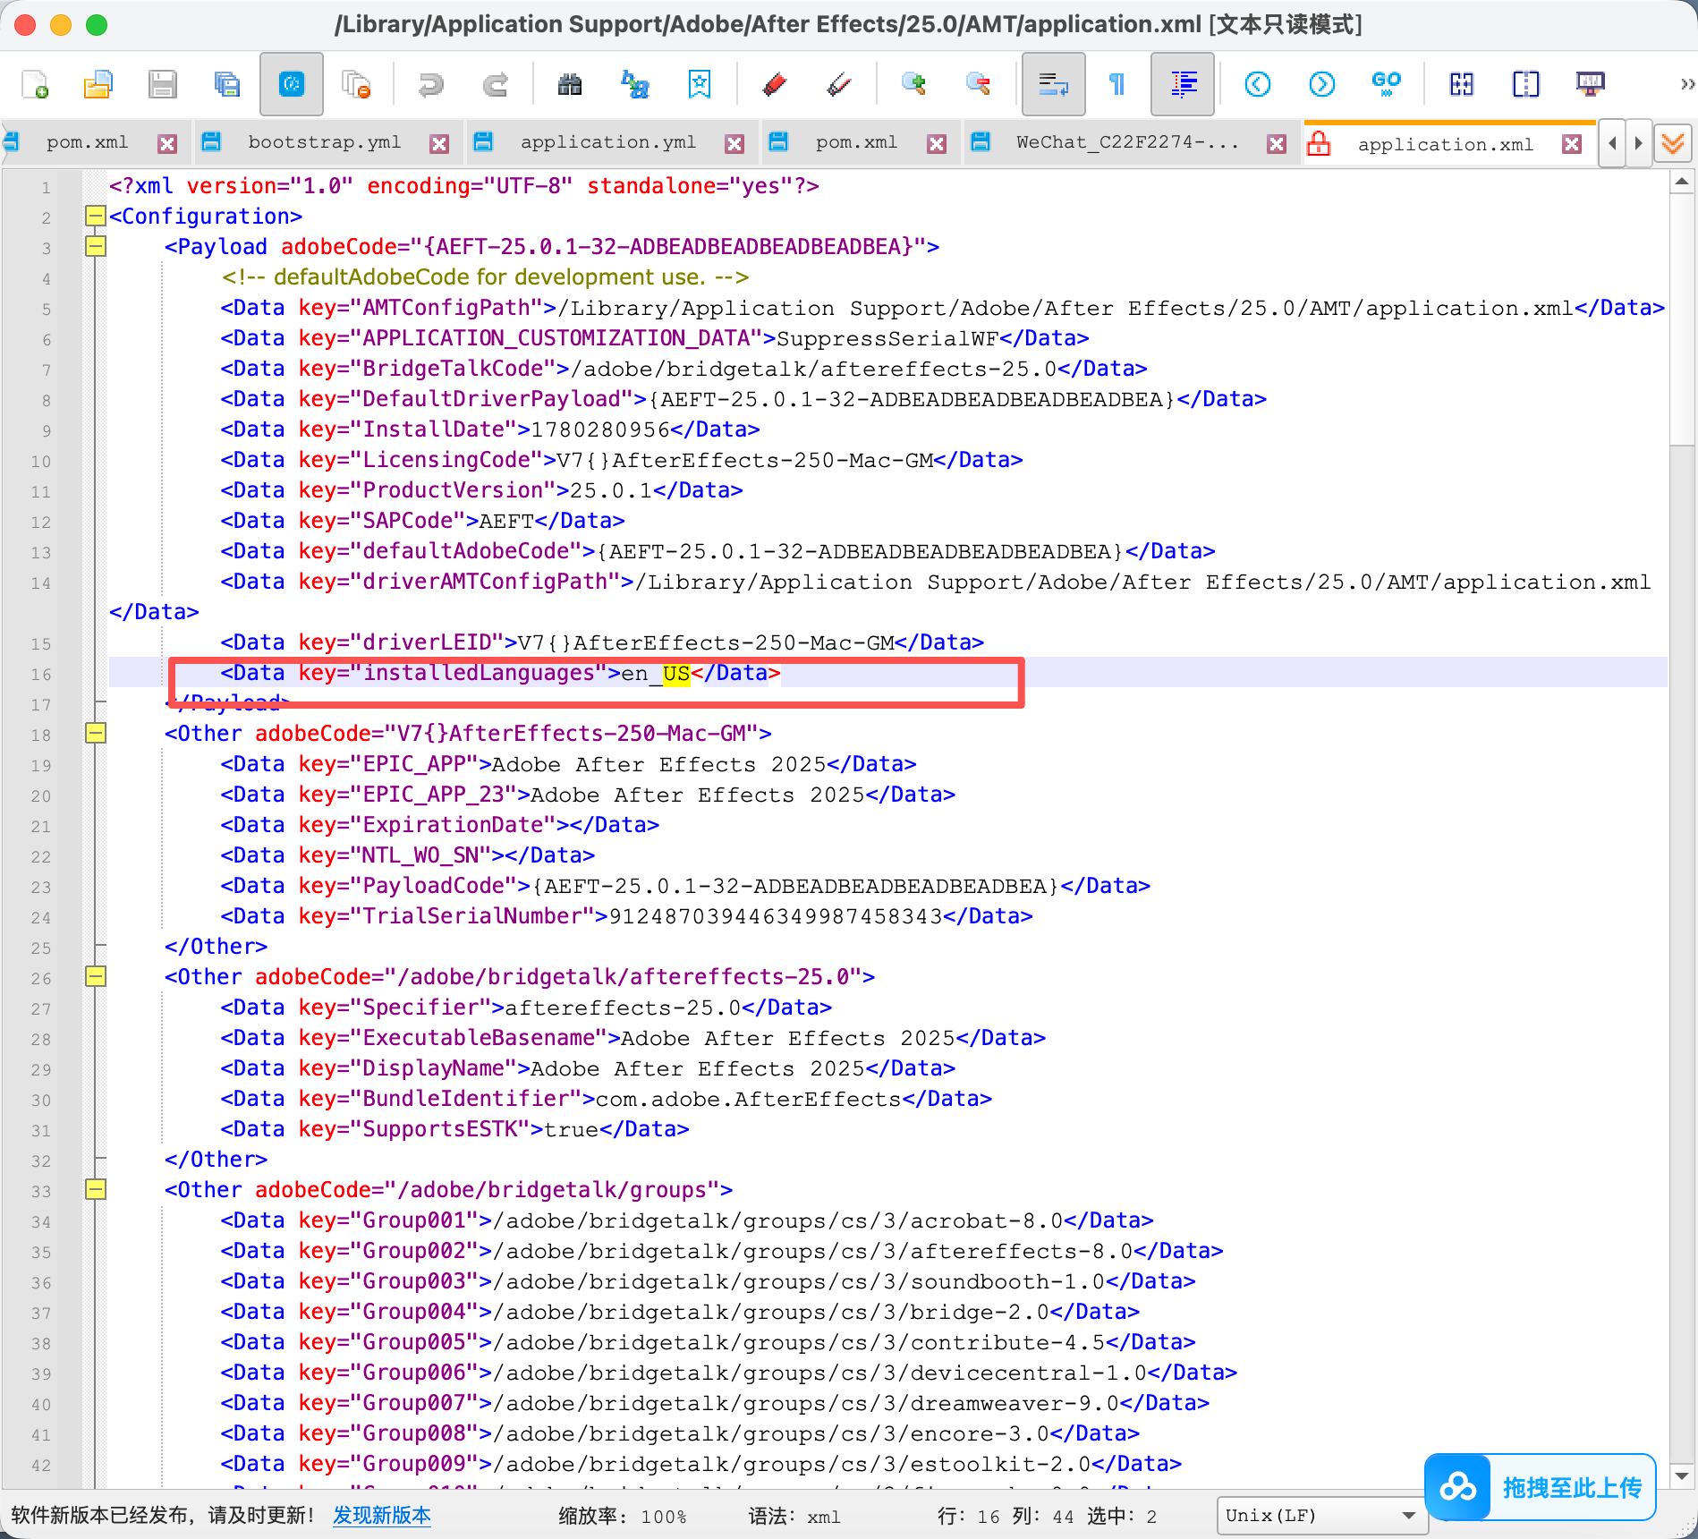Collapse the bridgetalk/aftereffects-25.0 block fold
Screen dimensions: 1698x1539
(x=96, y=976)
